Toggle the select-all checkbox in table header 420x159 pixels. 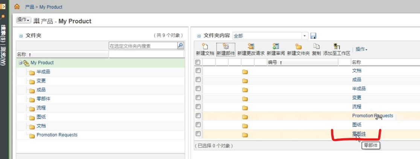[x=198, y=62]
